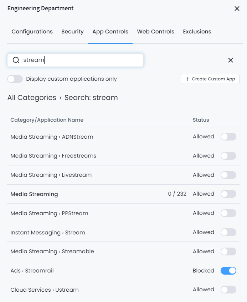This screenshot has width=247, height=302.
Task: Block the FreeStreams application
Action: (228, 155)
